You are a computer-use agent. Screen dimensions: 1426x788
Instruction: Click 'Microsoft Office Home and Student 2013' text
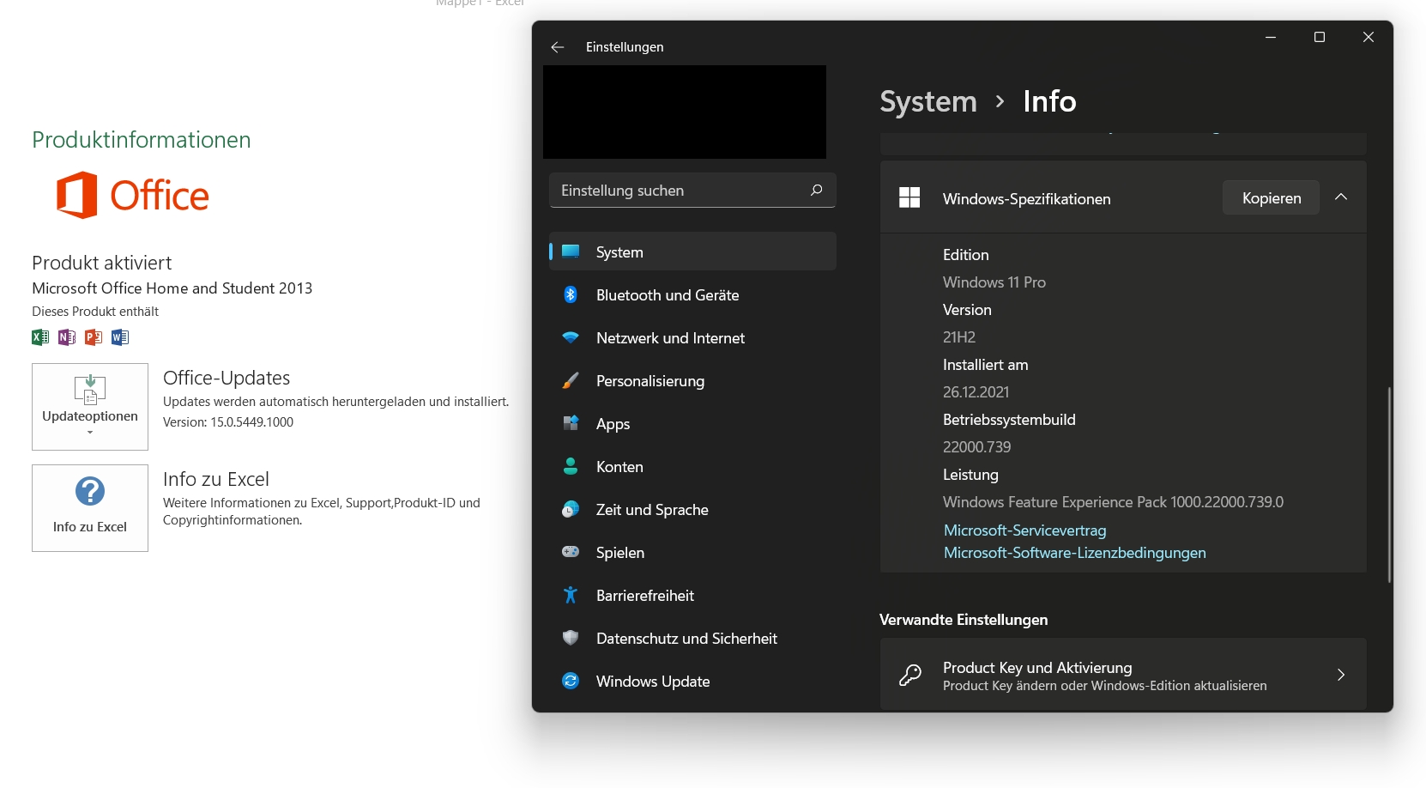[172, 288]
